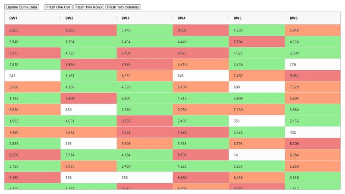This screenshot has width=345, height=194.
Task: Trigger the Flash Two Columns button
Action: (123, 7)
